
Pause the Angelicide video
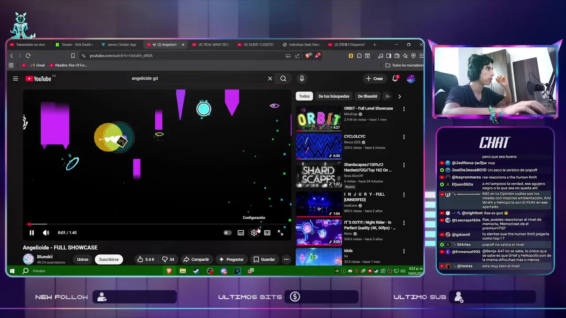[x=31, y=233]
